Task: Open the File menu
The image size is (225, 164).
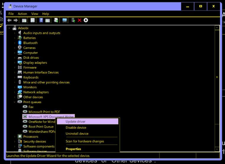Action: pos(11,14)
